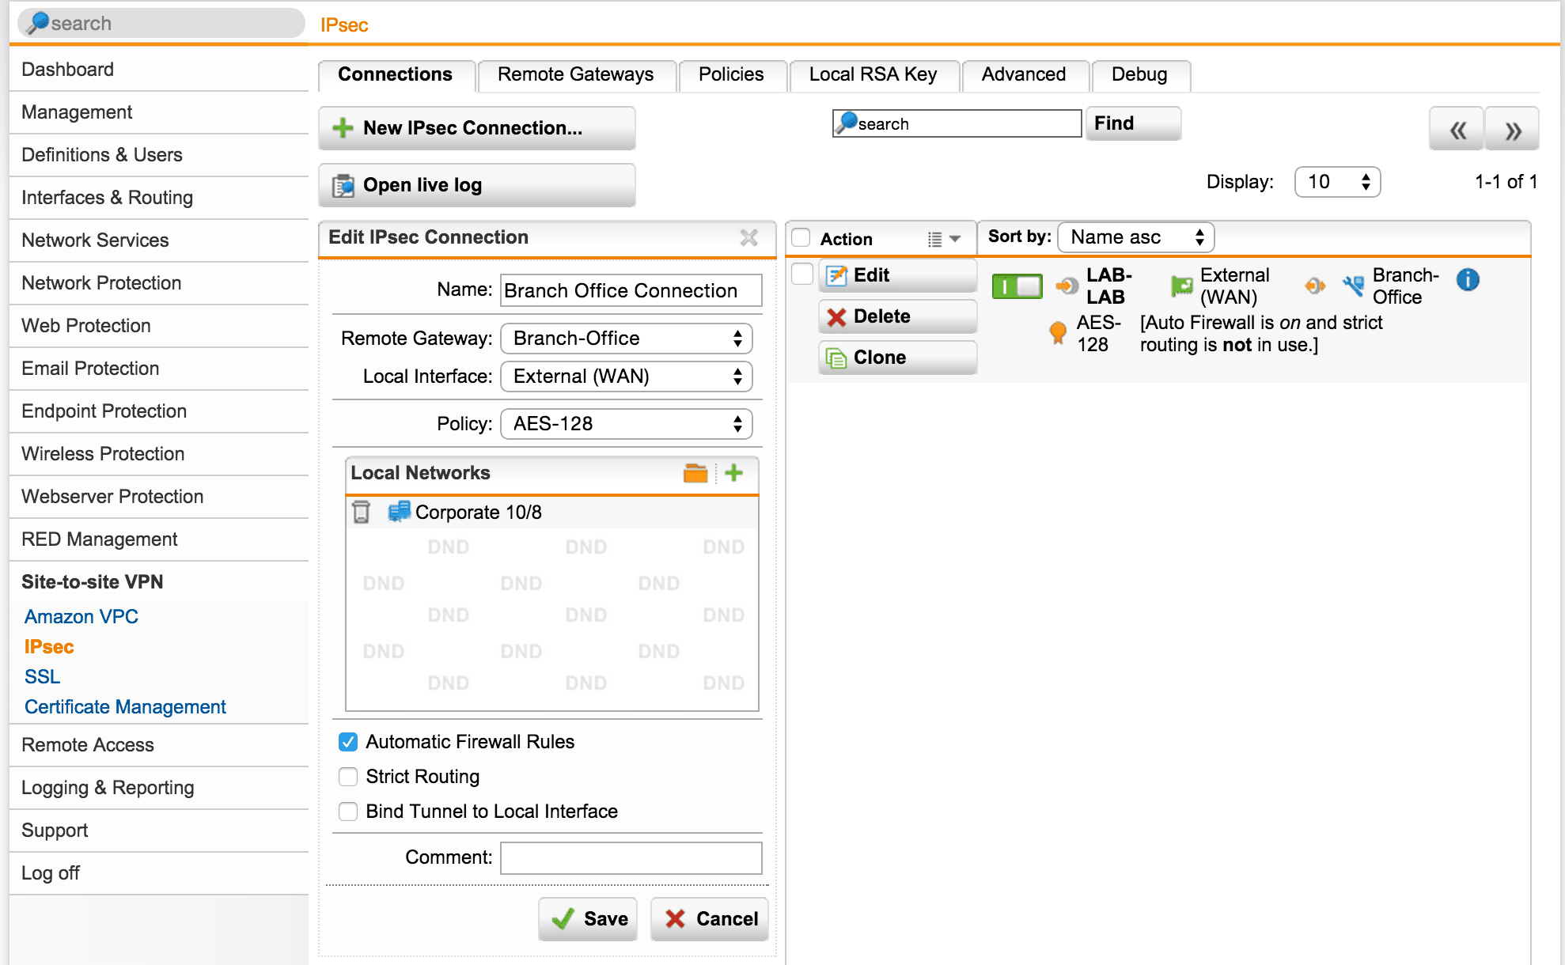This screenshot has width=1565, height=965.
Task: Open Dashboard in sidebar menu
Action: pyautogui.click(x=159, y=70)
